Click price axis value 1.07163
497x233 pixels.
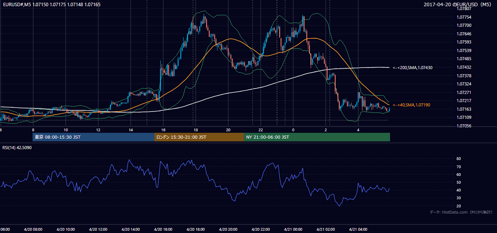(464, 109)
